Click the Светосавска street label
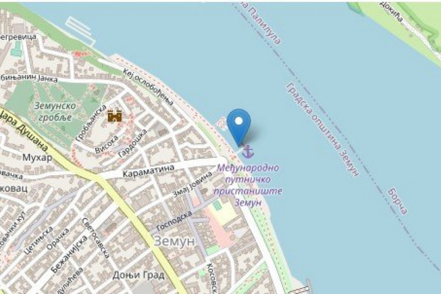 [96, 238]
